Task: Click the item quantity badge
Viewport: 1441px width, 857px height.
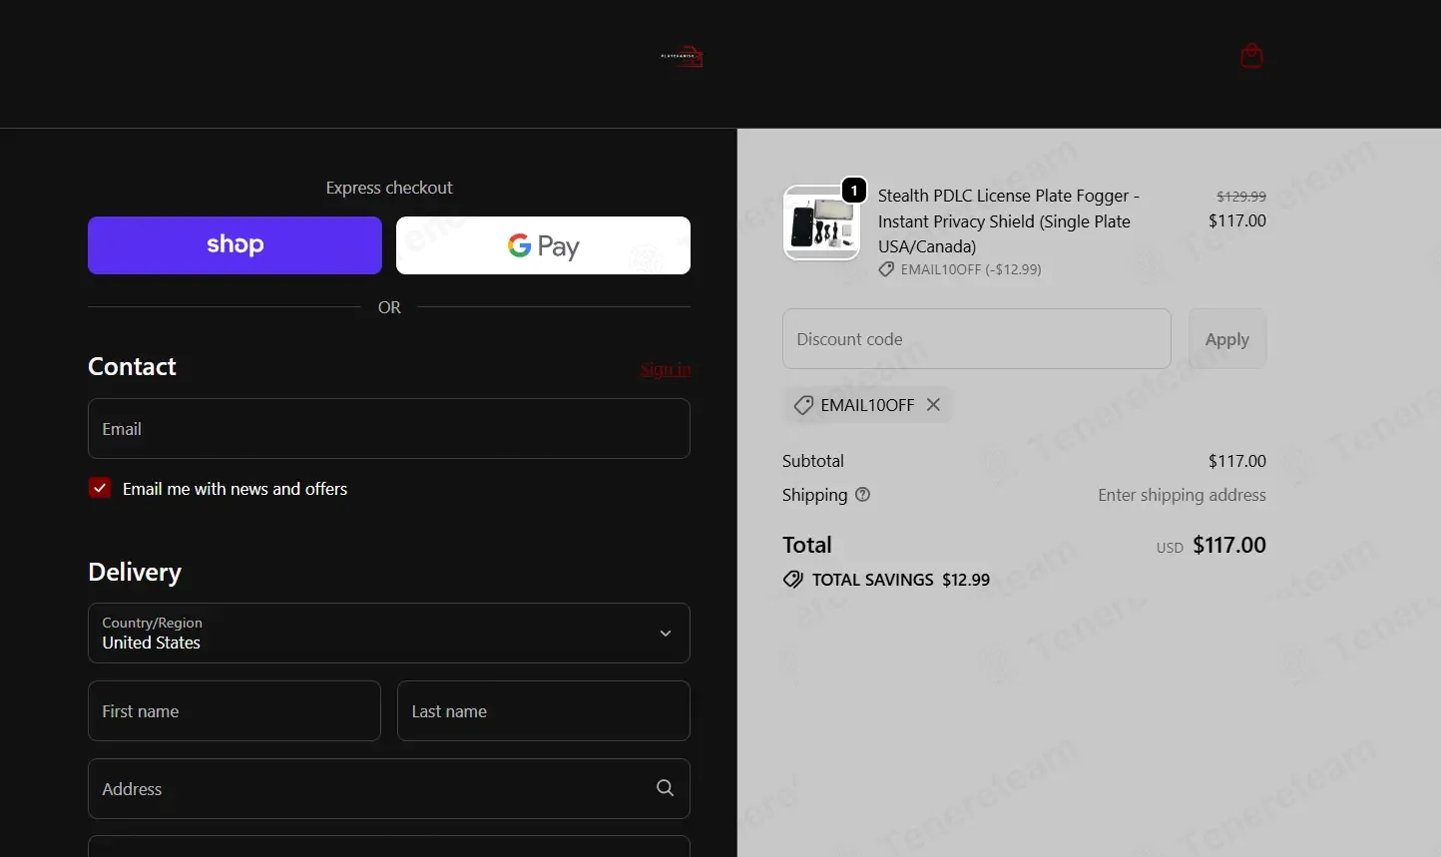Action: (x=854, y=190)
